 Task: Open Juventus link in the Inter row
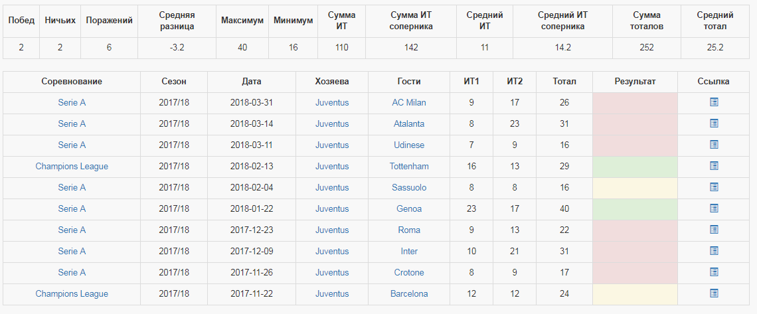point(332,252)
